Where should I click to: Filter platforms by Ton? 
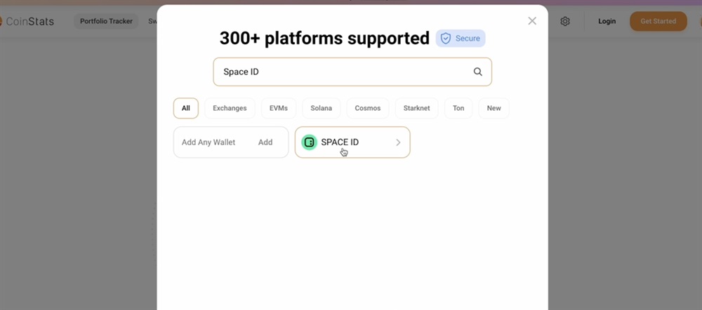[458, 108]
